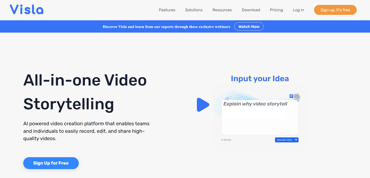Click Sign Up for Free

[x=51, y=163]
